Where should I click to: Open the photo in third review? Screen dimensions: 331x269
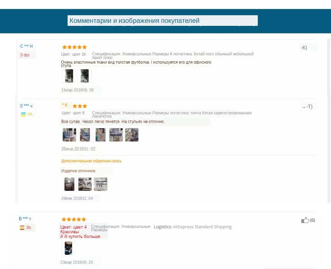pyautogui.click(x=68, y=248)
